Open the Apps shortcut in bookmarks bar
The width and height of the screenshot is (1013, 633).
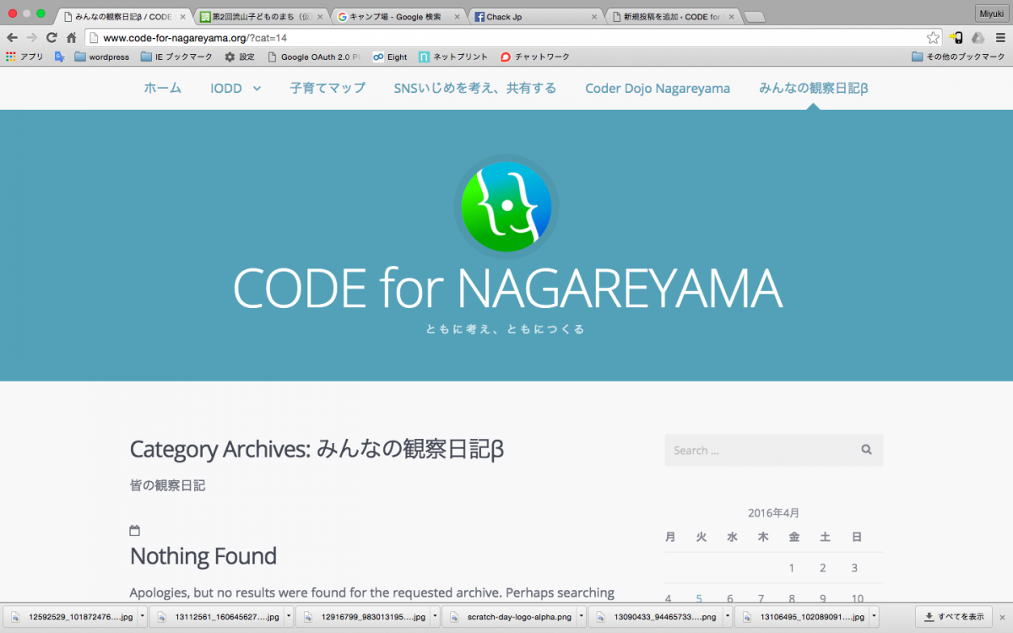click(24, 57)
